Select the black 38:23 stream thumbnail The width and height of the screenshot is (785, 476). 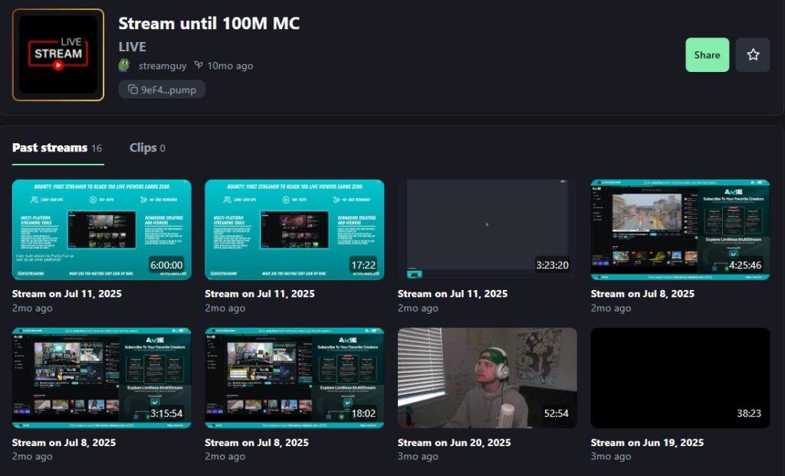(x=680, y=378)
